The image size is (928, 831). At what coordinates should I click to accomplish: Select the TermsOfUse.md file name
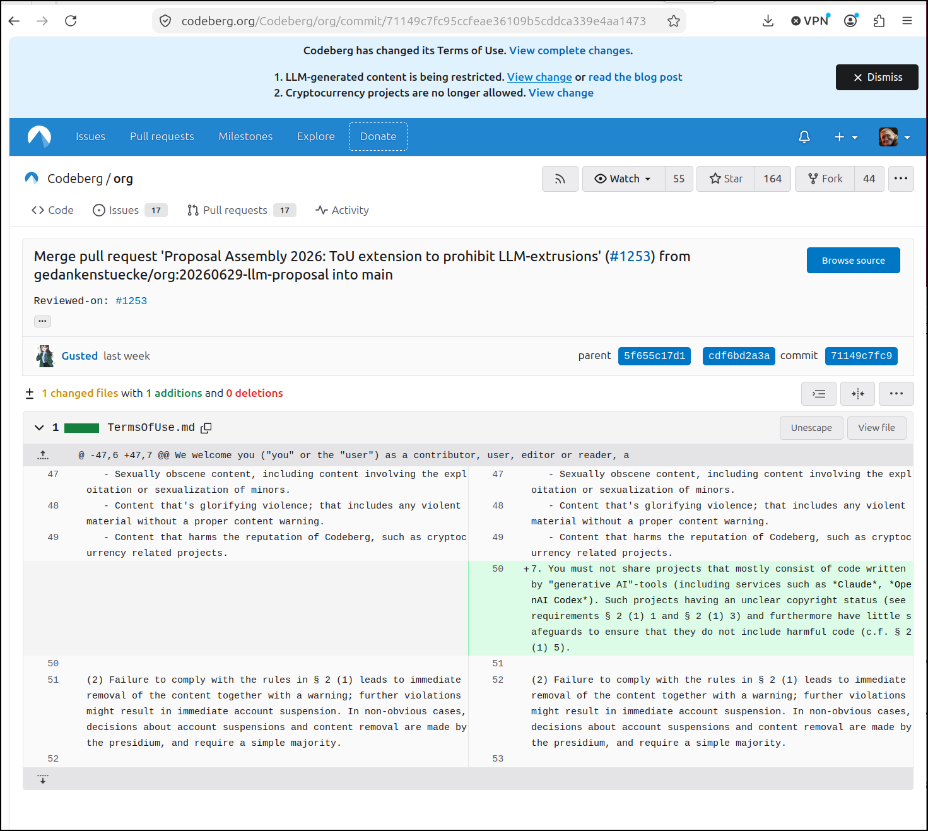[x=151, y=428]
